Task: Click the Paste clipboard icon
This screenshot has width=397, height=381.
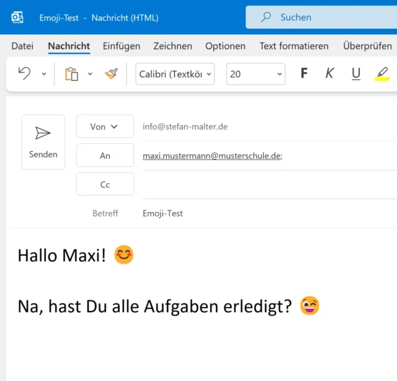Action: (72, 74)
